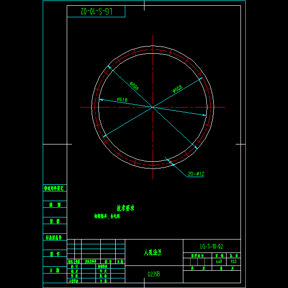Select the circle center intersection point

pyautogui.click(x=153, y=107)
